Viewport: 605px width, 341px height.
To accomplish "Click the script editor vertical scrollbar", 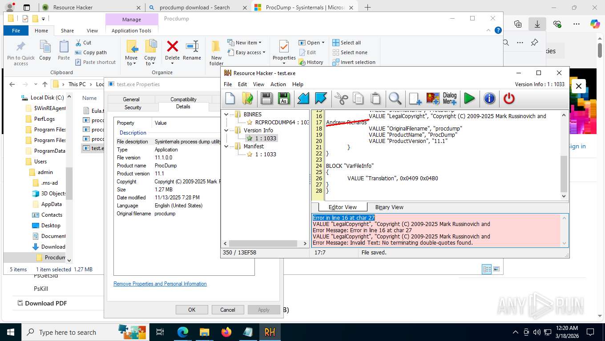I will tap(564, 173).
